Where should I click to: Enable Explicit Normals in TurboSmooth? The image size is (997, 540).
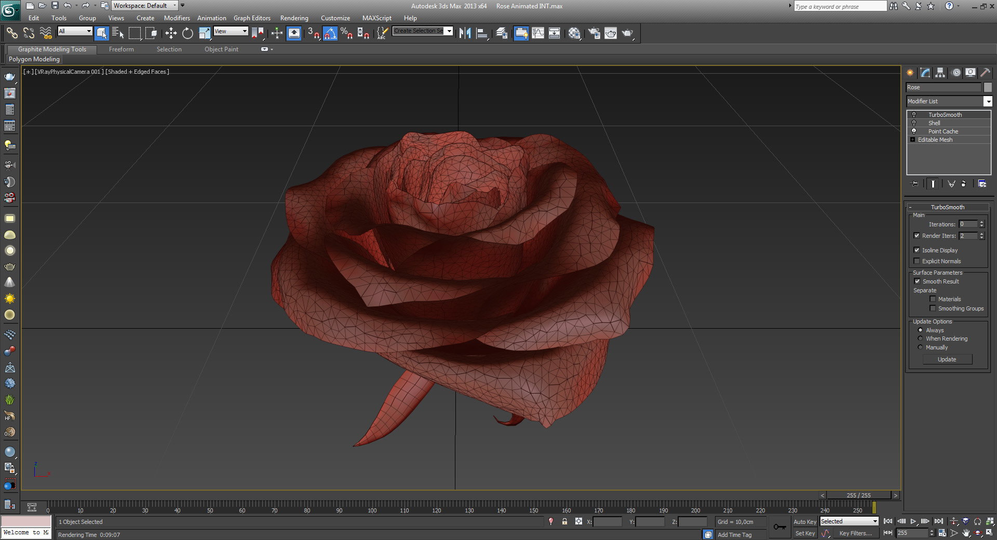coord(917,261)
